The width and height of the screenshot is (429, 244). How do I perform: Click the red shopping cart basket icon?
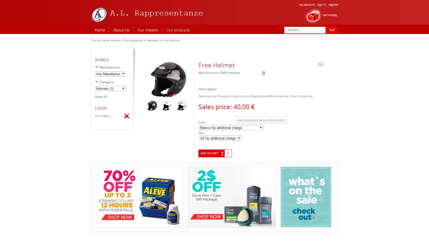313,16
